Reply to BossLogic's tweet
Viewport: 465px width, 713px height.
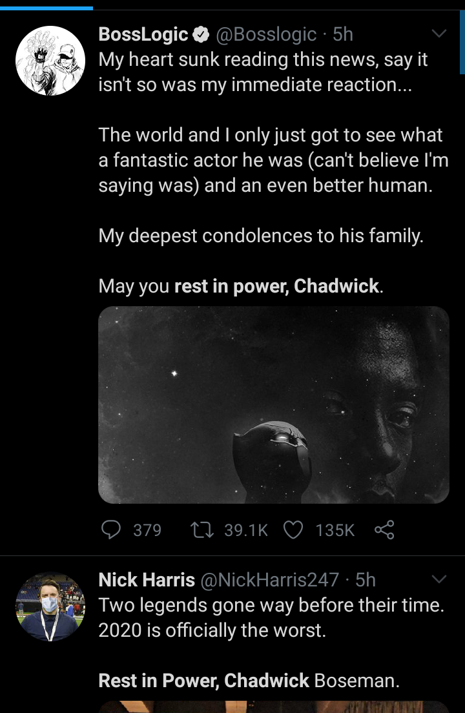(111, 530)
